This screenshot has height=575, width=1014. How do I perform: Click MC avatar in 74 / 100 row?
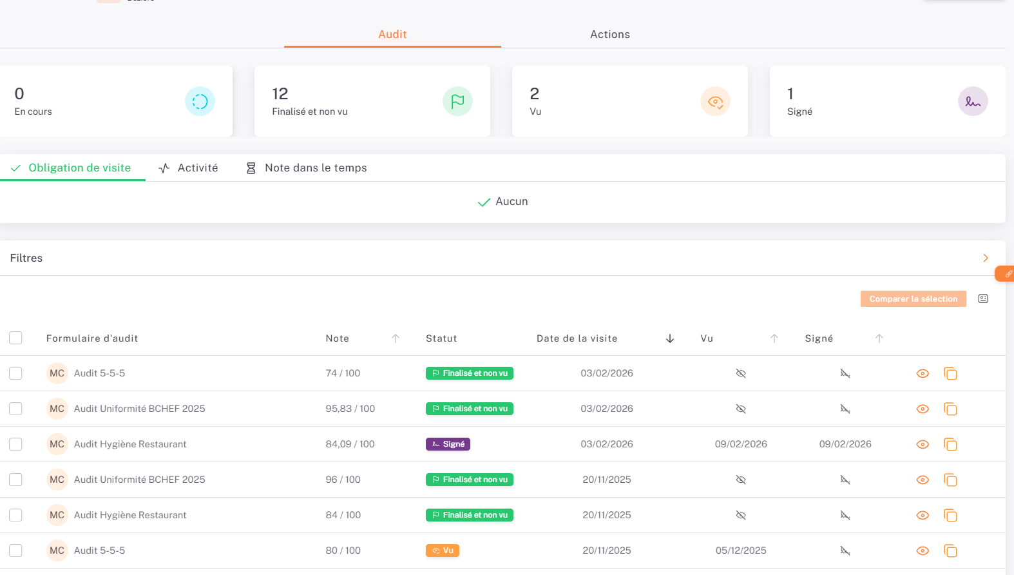coord(57,373)
